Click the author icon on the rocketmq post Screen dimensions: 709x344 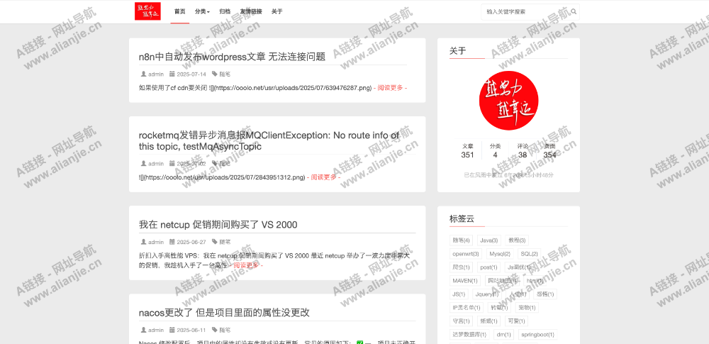tap(144, 163)
